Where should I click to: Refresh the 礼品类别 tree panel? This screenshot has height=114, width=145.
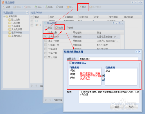coord(27,12)
